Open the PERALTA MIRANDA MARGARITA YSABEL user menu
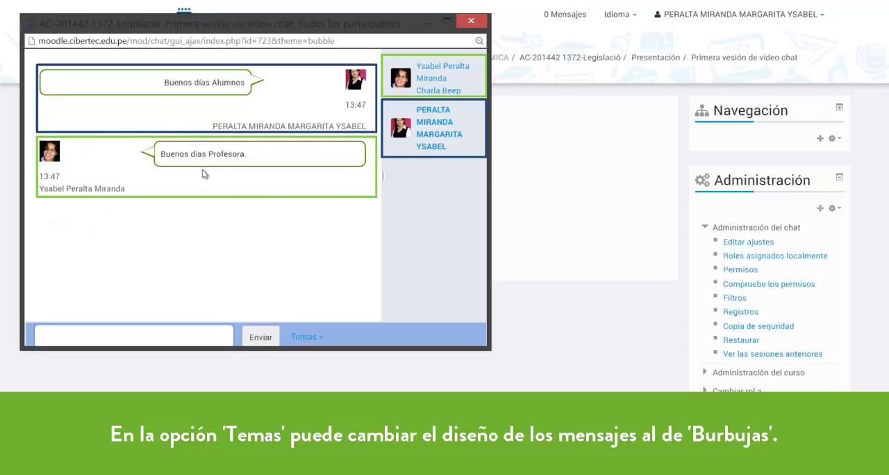The width and height of the screenshot is (889, 475). (x=739, y=14)
